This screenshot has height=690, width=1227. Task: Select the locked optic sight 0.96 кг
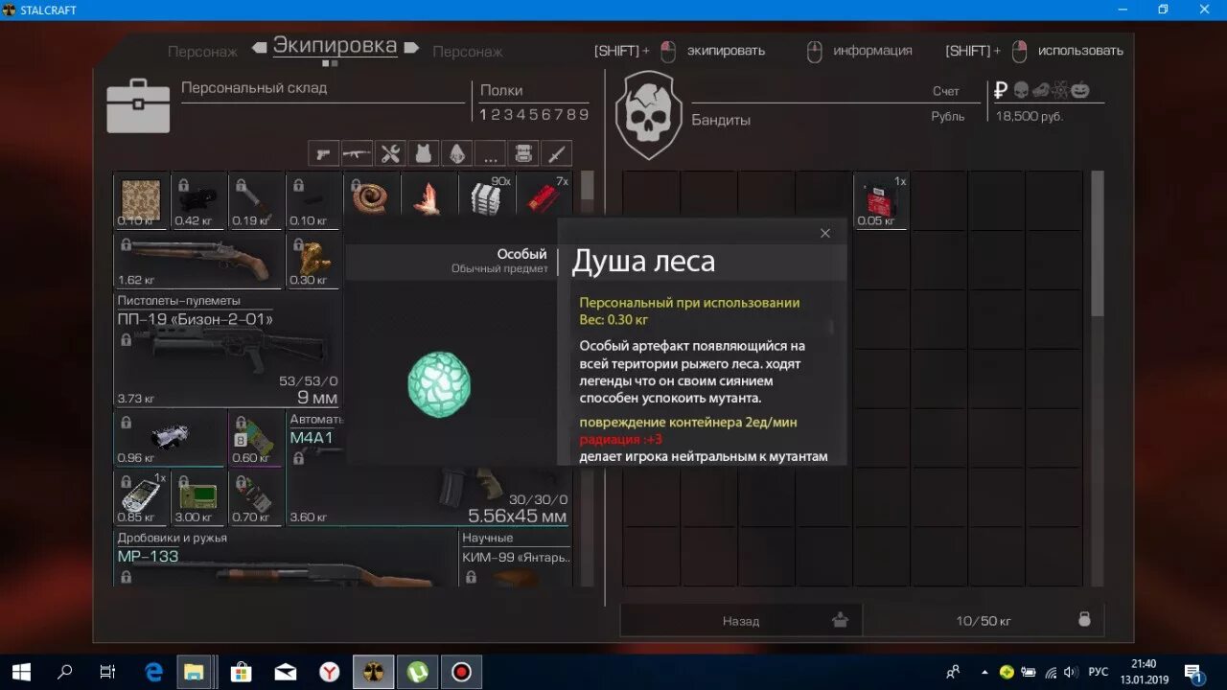click(x=170, y=438)
